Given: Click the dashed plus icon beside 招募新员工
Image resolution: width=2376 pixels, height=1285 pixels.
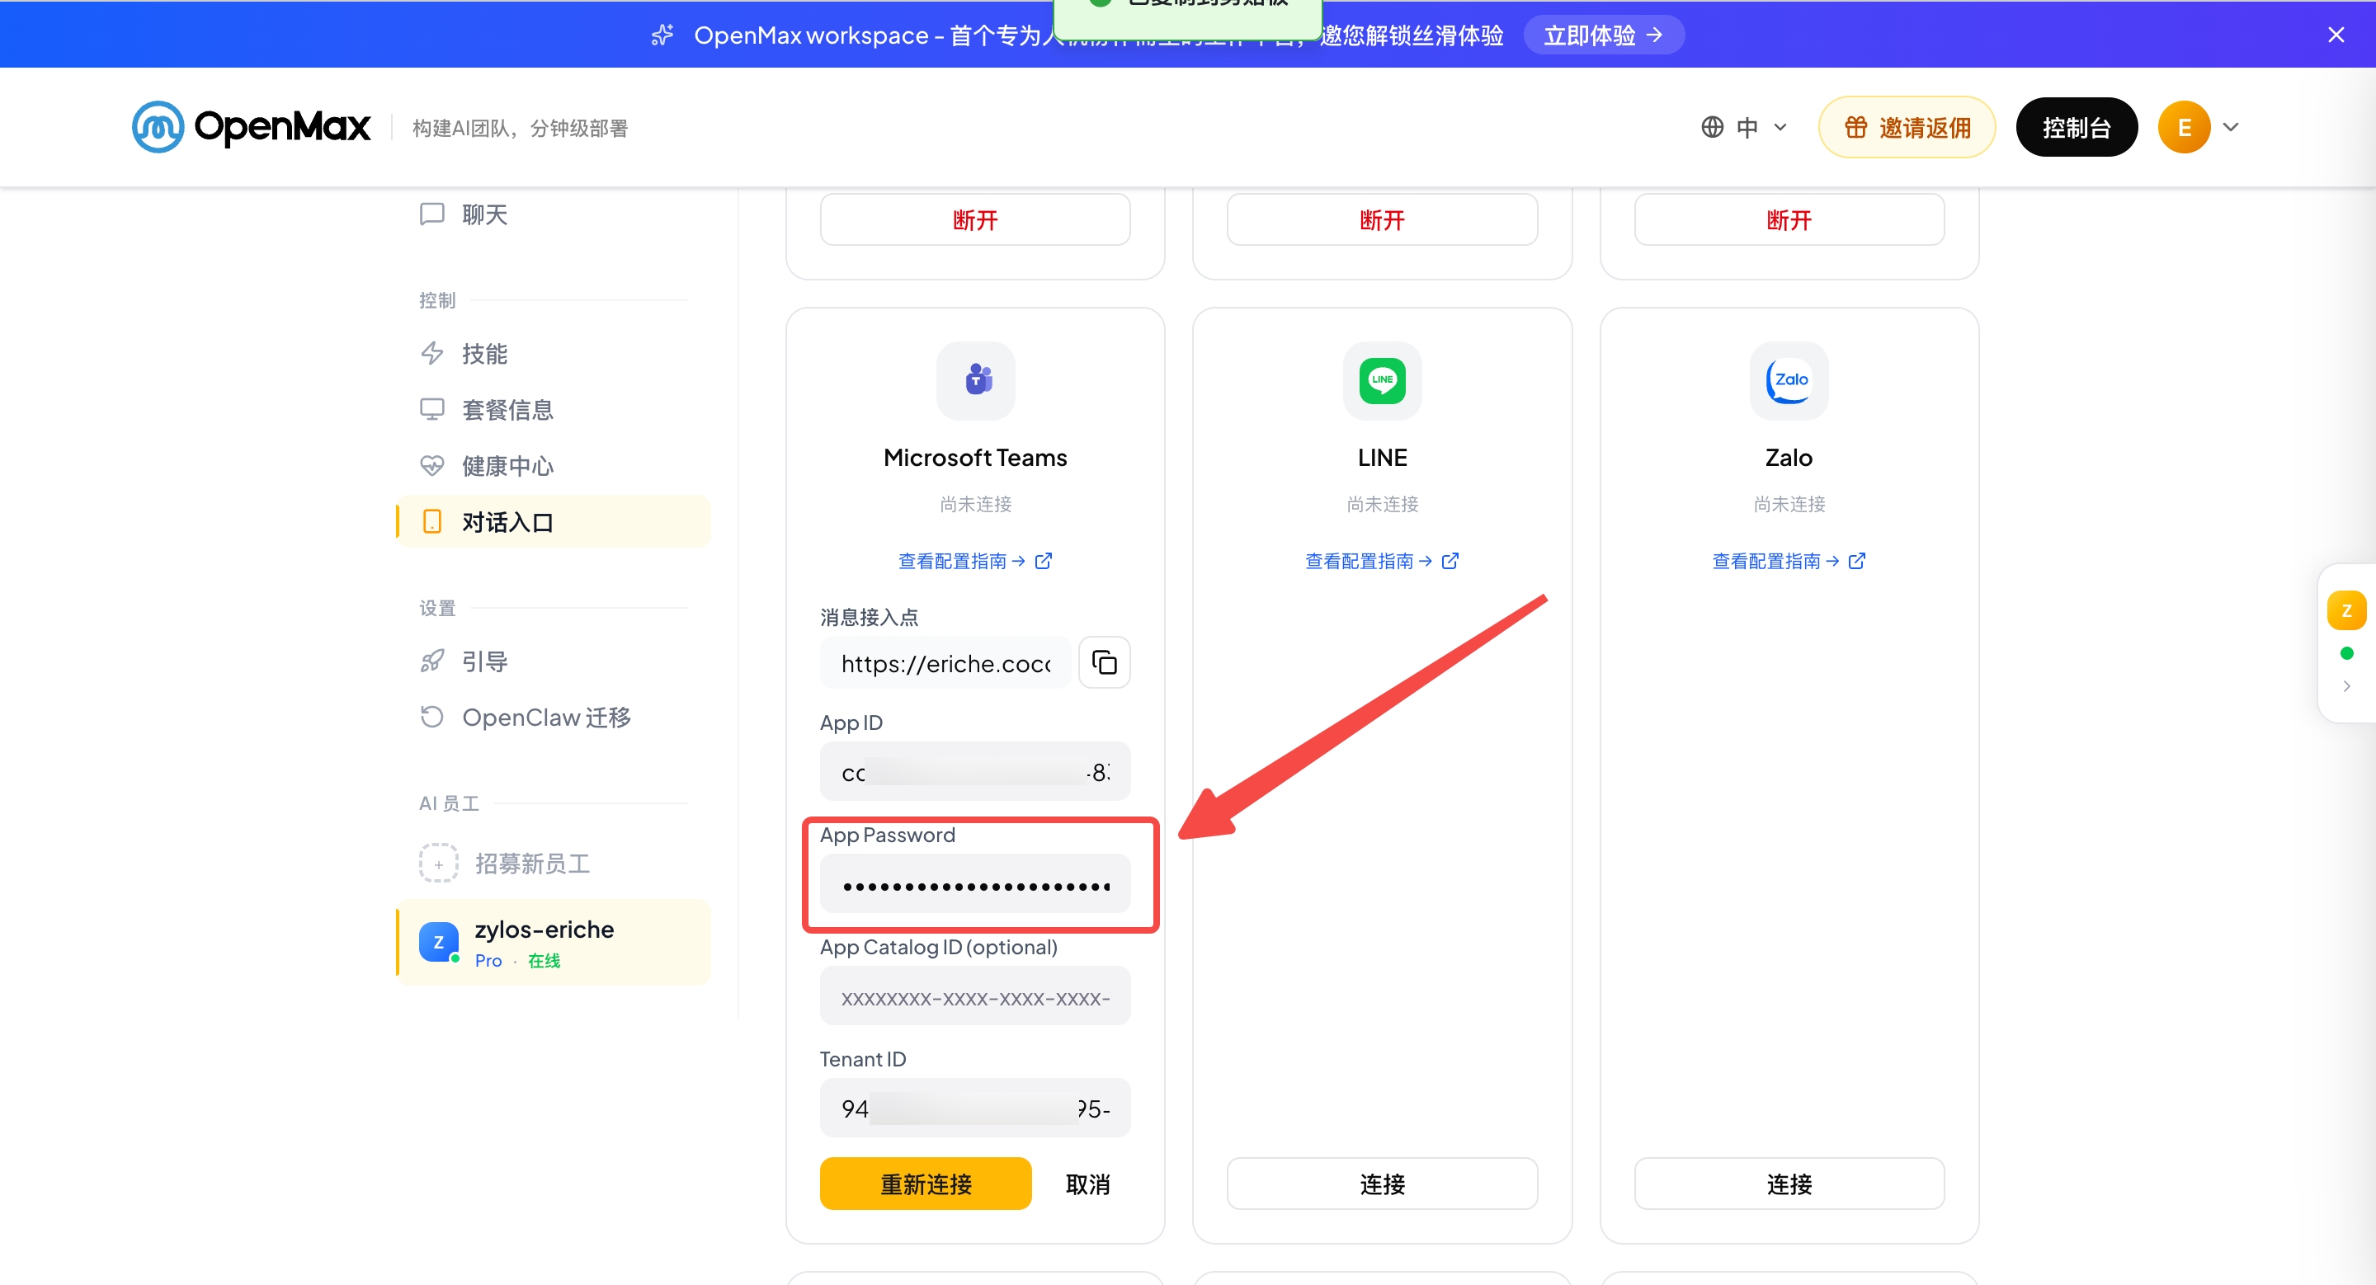Looking at the screenshot, I should (x=438, y=863).
